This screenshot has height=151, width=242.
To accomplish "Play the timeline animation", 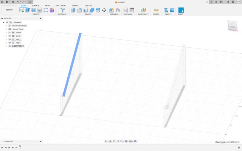I will [x=9, y=148].
